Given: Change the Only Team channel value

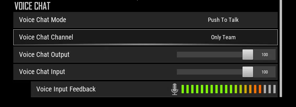Looking at the screenshot, I should tap(223, 37).
